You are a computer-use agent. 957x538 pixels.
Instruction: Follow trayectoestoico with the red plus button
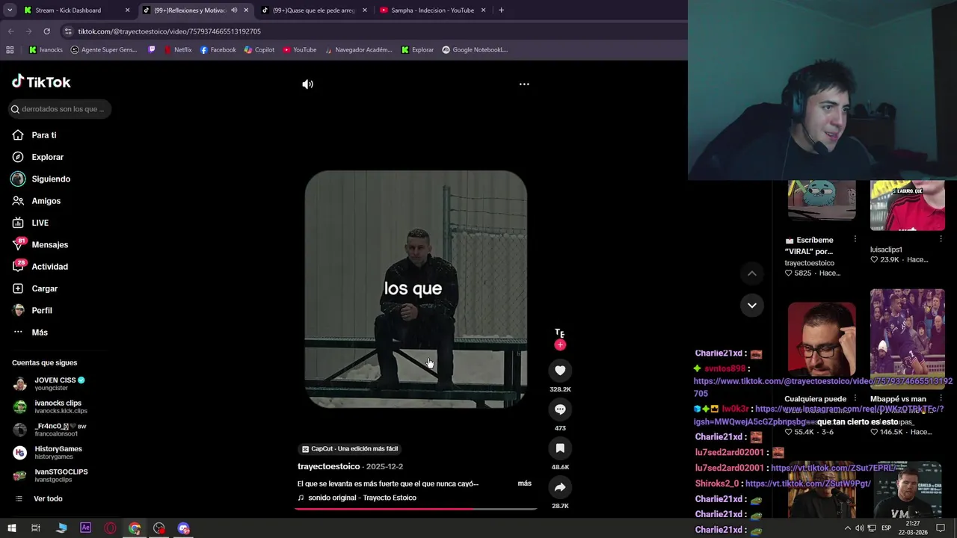click(560, 345)
